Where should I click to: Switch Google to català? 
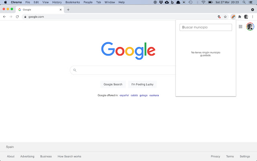134,95
